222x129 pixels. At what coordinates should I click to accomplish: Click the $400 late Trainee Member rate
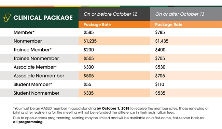160,50
